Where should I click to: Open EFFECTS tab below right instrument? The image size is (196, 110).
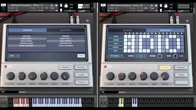click(x=127, y=92)
